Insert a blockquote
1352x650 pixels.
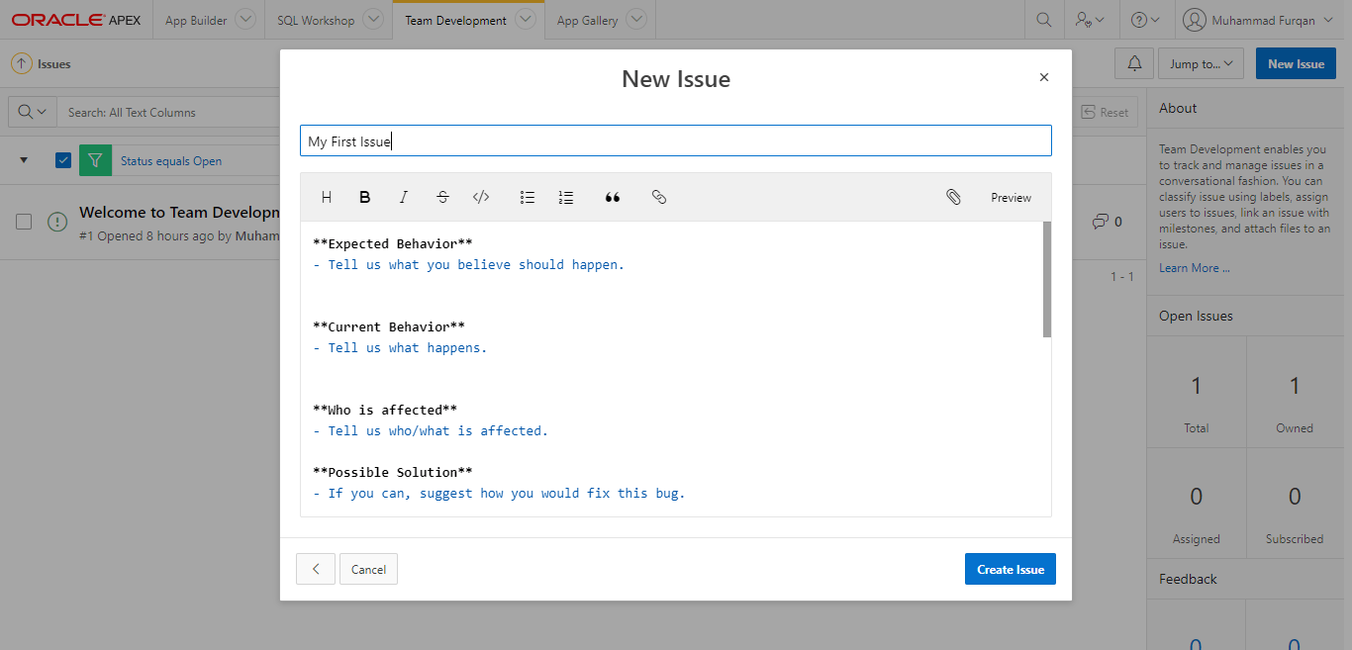click(x=612, y=197)
